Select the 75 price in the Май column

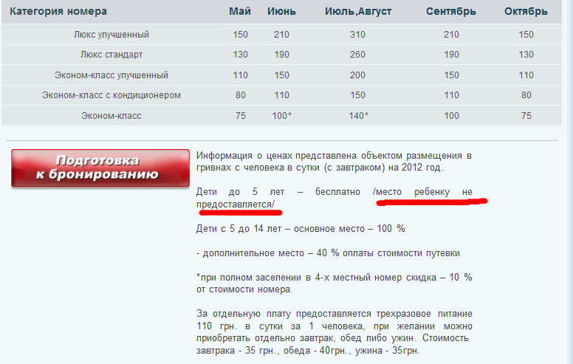click(x=240, y=116)
